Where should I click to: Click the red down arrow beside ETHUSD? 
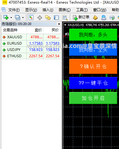pos(4,56)
